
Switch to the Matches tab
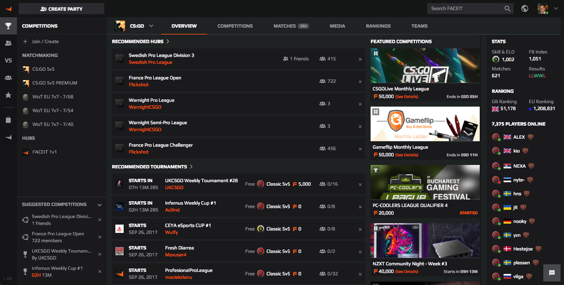pos(291,26)
